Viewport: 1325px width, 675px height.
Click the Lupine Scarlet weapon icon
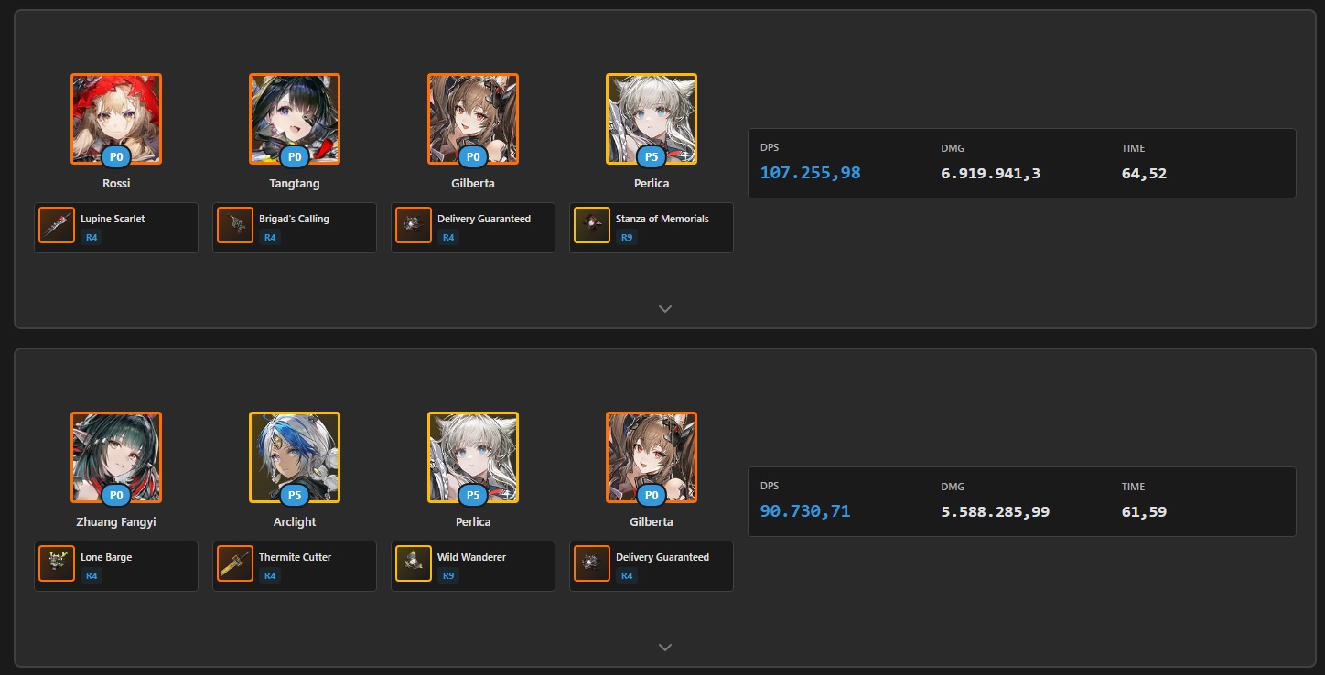click(x=57, y=226)
